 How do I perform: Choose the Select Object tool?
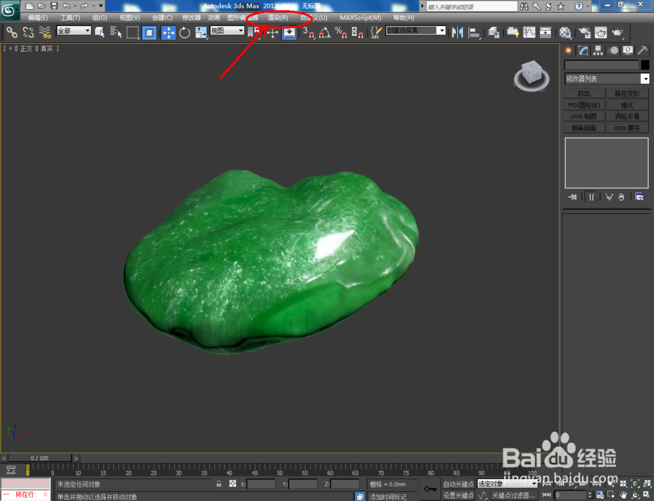[99, 32]
